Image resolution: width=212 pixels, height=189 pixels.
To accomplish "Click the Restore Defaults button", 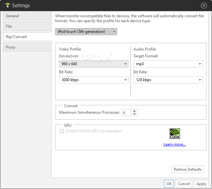I will [188, 169].
